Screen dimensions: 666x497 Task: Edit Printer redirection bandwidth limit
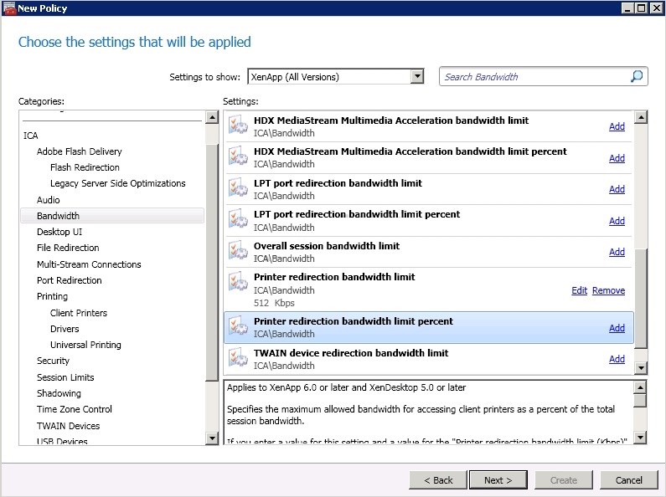pyautogui.click(x=580, y=290)
